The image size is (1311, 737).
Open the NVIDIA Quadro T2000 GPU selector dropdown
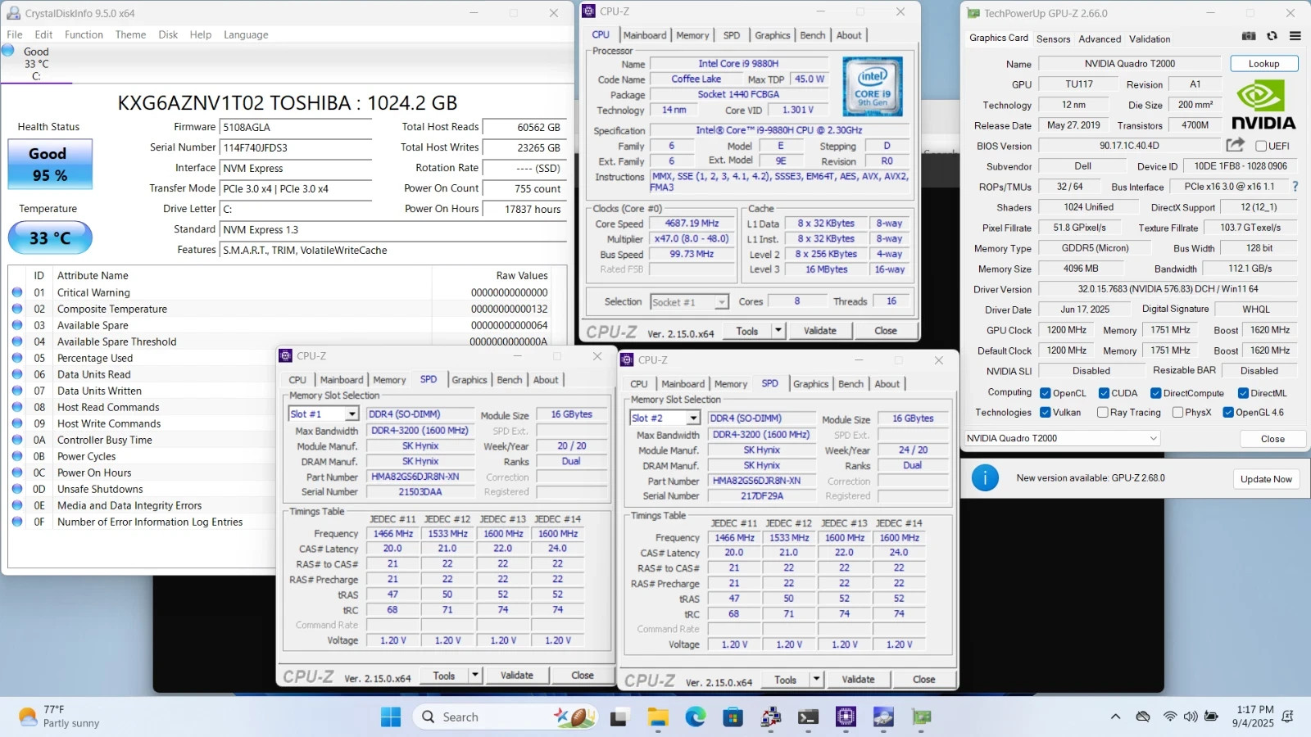click(1062, 438)
